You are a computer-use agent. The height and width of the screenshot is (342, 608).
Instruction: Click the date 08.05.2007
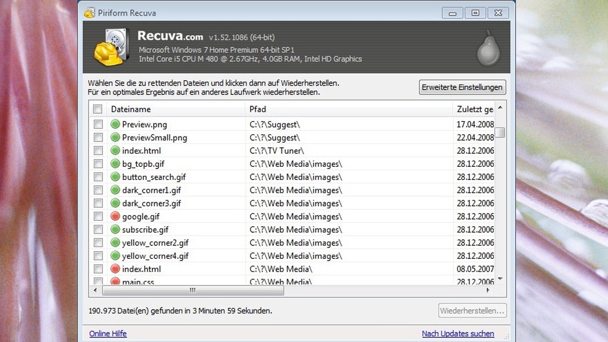pyautogui.click(x=476, y=269)
